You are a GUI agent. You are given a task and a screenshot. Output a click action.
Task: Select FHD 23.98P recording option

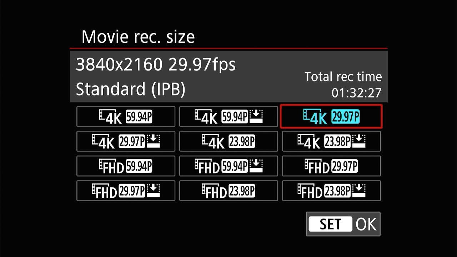coord(228,191)
